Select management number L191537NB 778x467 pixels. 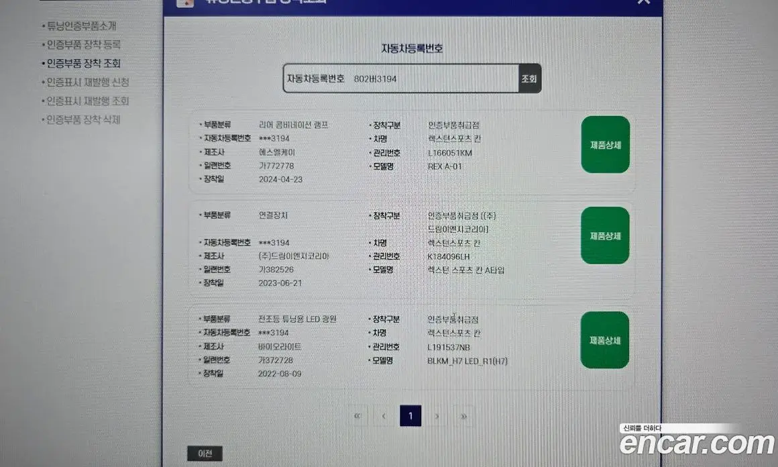[449, 348]
